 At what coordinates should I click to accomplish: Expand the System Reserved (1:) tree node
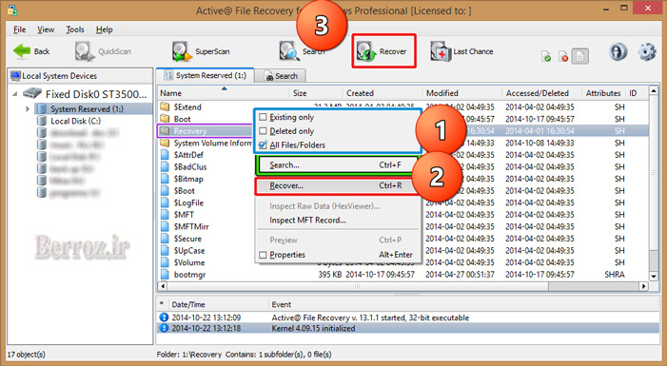tap(28, 108)
